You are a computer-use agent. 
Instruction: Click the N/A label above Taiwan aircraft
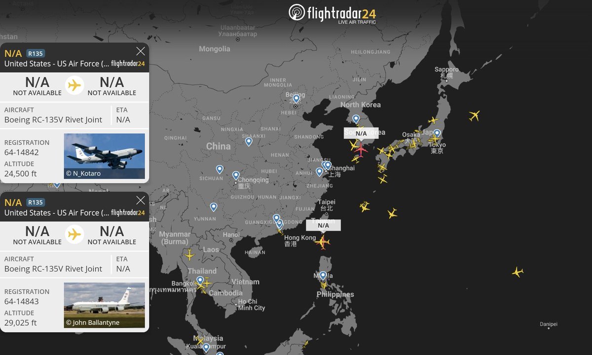click(323, 225)
